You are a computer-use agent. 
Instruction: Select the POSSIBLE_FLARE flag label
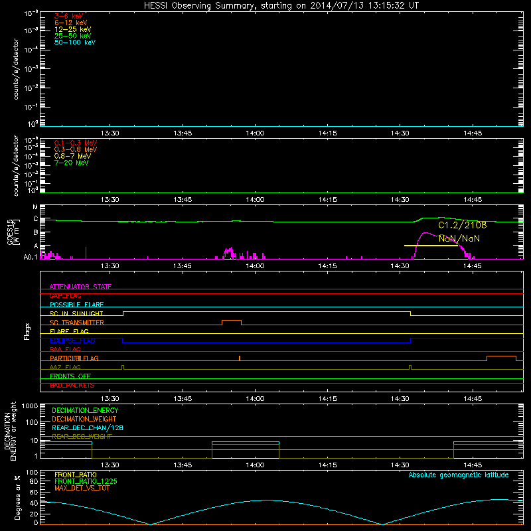coord(76,305)
